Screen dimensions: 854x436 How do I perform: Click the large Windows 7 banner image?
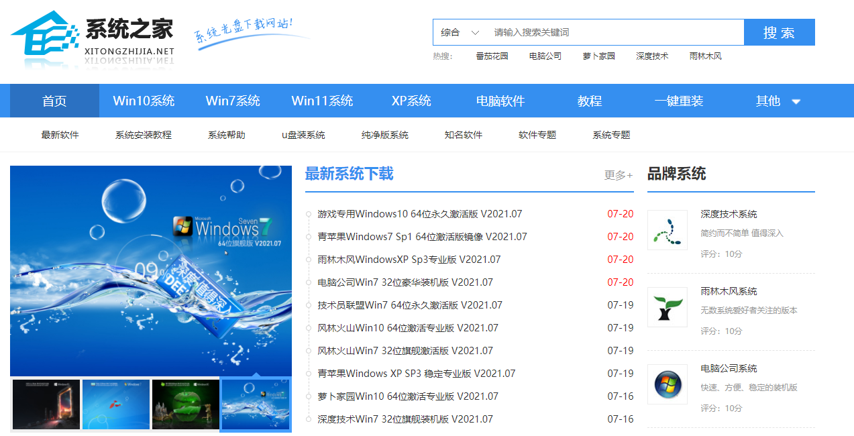pos(151,270)
